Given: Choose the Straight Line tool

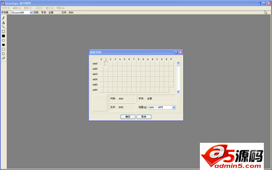Looking at the screenshot, I should click(4, 27).
